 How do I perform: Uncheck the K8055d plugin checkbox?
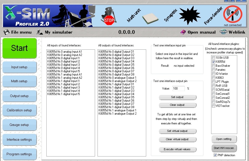pyautogui.click(x=214, y=62)
